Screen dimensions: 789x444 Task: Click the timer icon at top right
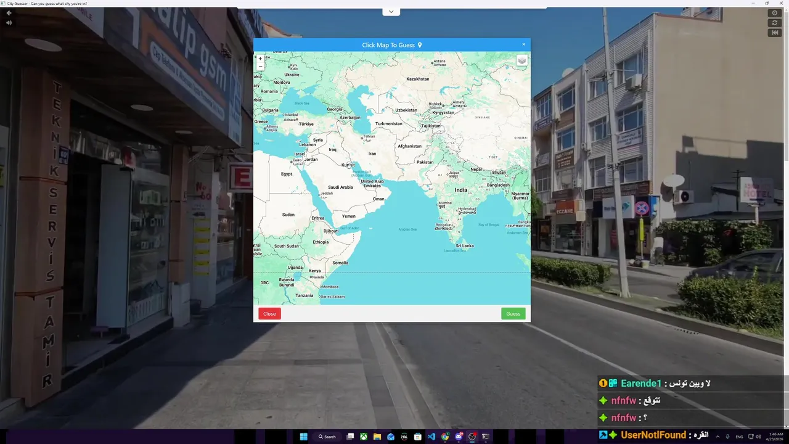pyautogui.click(x=775, y=13)
